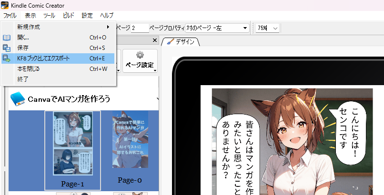This screenshot has width=384, height=195.
Task: Open the page property dropdown
Action: coord(245,28)
